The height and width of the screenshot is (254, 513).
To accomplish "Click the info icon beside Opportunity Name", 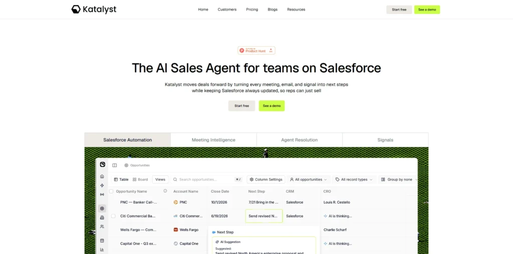I will (x=165, y=191).
